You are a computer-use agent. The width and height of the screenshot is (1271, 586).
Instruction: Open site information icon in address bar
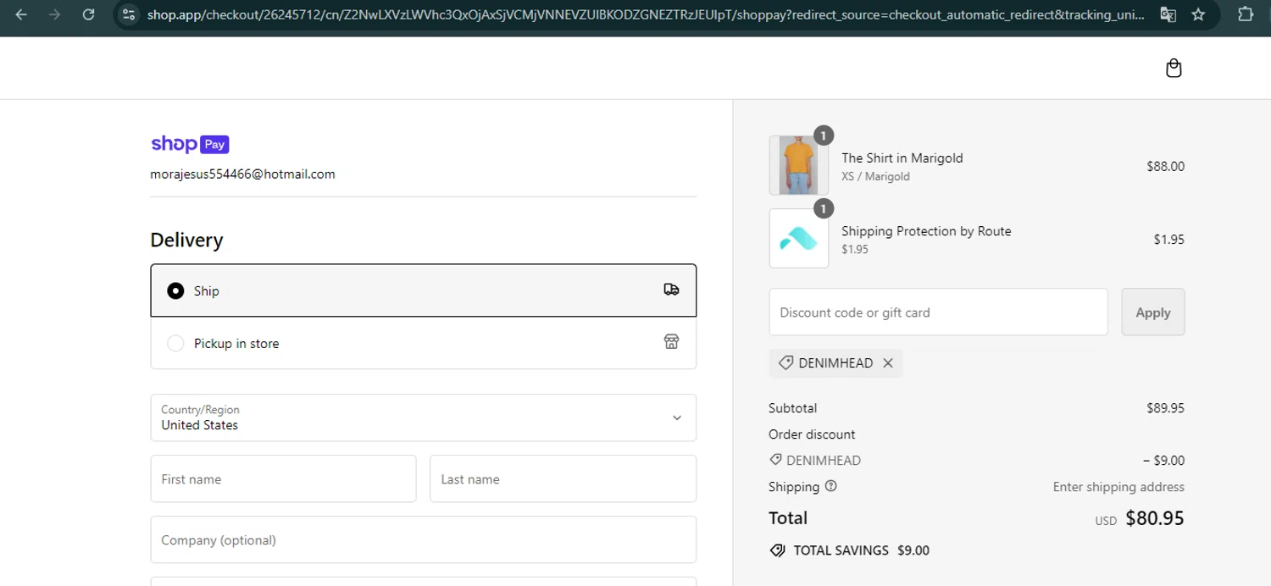click(x=129, y=14)
